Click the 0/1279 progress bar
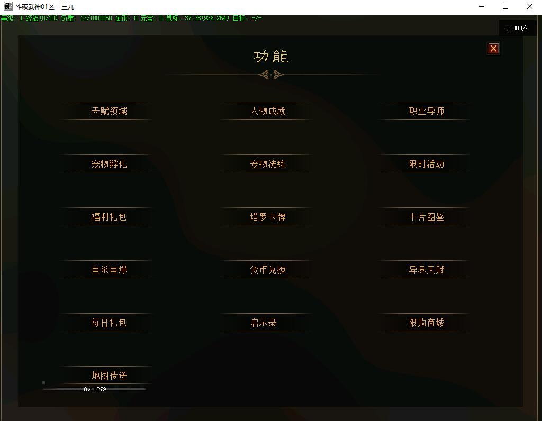Viewport: 542px width, 421px height. (x=94, y=389)
